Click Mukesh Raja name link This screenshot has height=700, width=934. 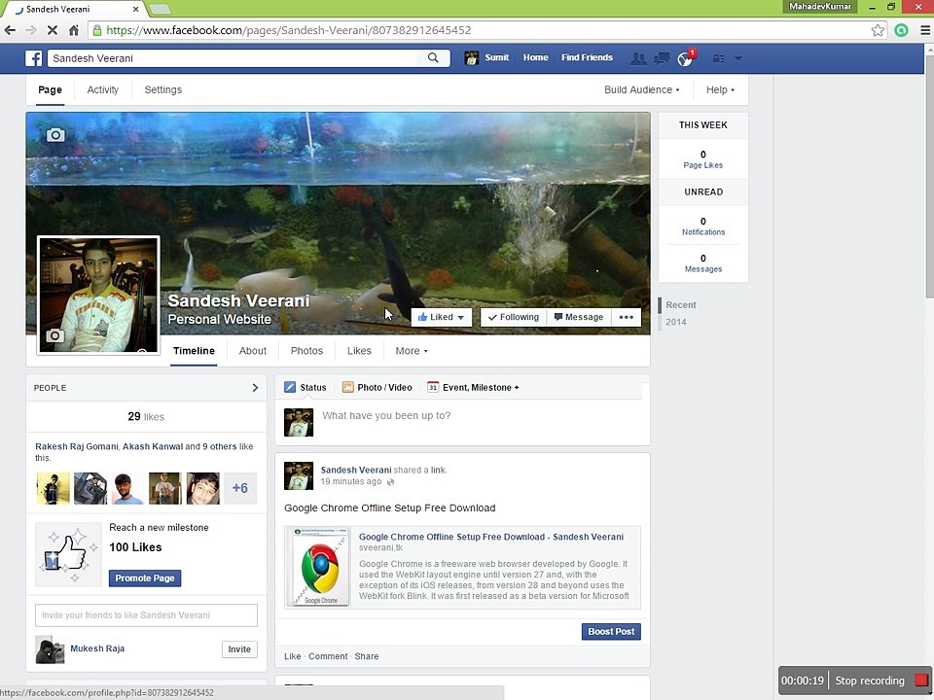click(97, 648)
